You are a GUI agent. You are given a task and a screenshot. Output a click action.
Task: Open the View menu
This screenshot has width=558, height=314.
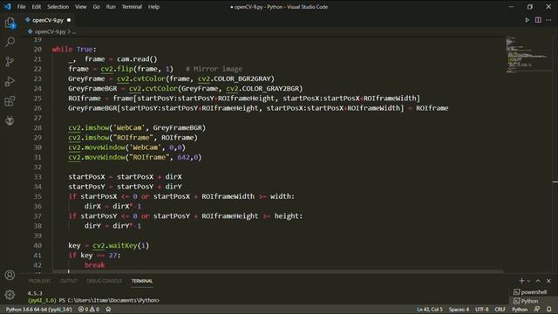pyautogui.click(x=81, y=7)
